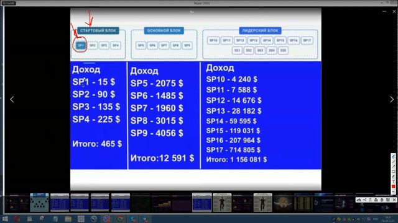Click the cloud upload icon in screenshot toolbar
398x223 pixels.
pos(359,199)
